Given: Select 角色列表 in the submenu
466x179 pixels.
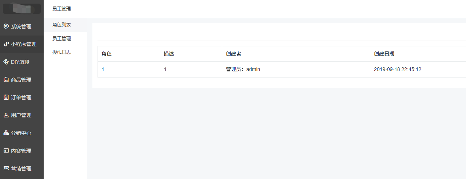Looking at the screenshot, I should pyautogui.click(x=61, y=25).
